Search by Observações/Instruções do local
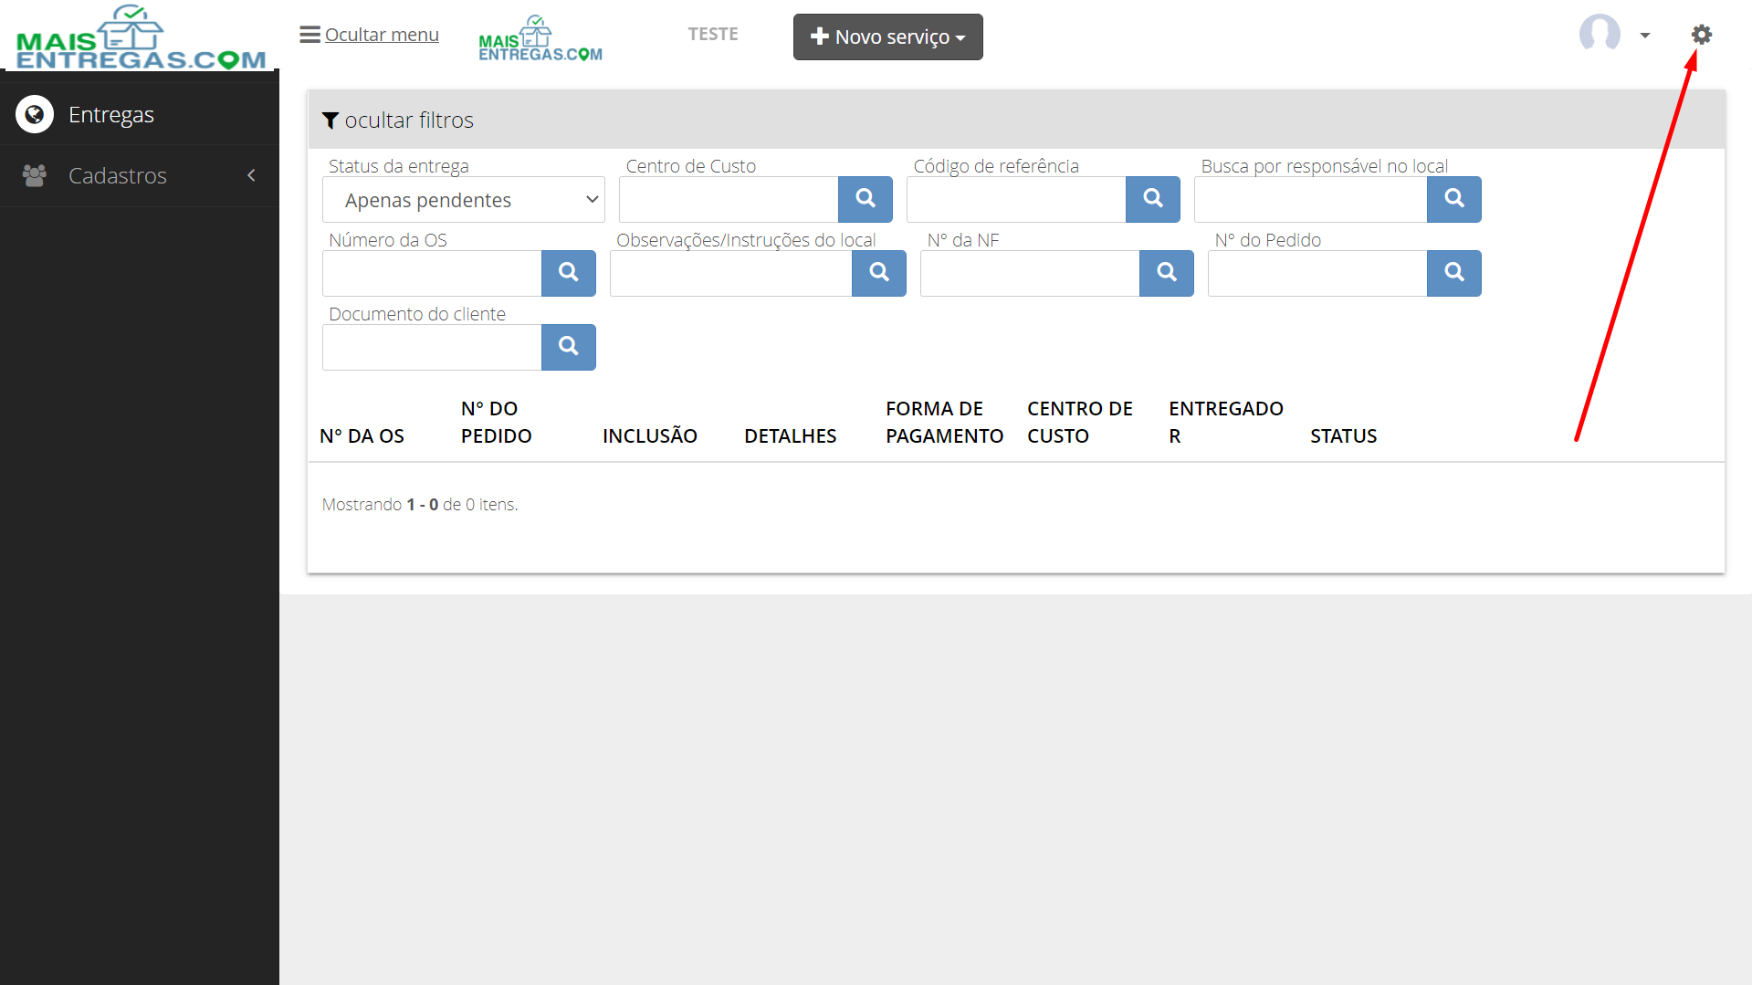 click(x=879, y=273)
